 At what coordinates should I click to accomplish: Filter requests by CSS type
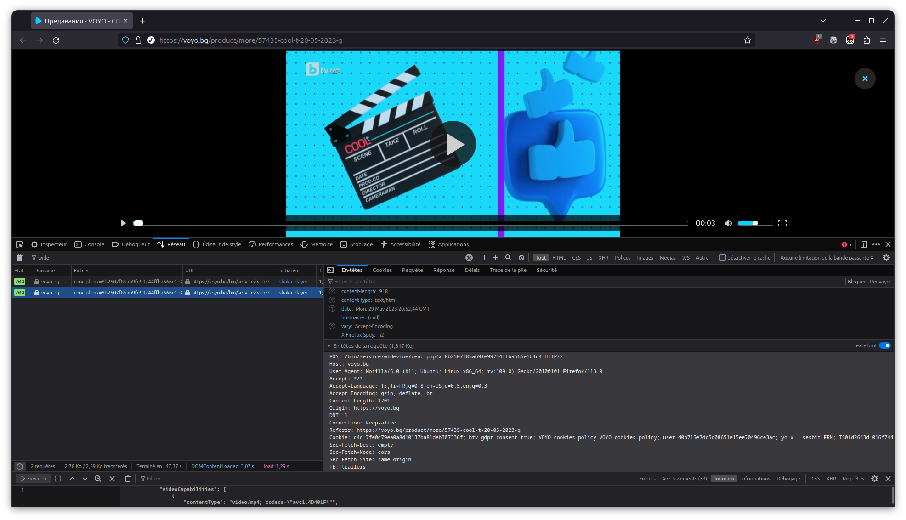pos(576,258)
